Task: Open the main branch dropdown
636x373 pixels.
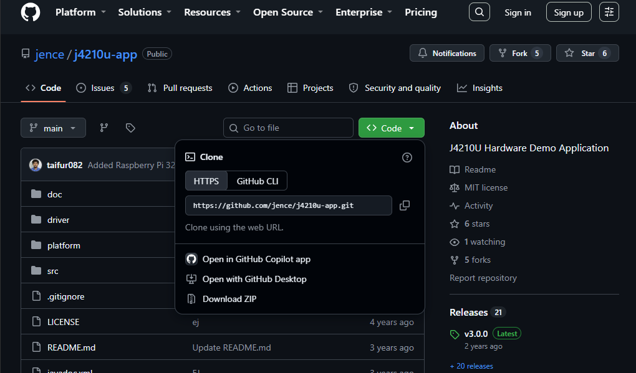Action: point(53,128)
